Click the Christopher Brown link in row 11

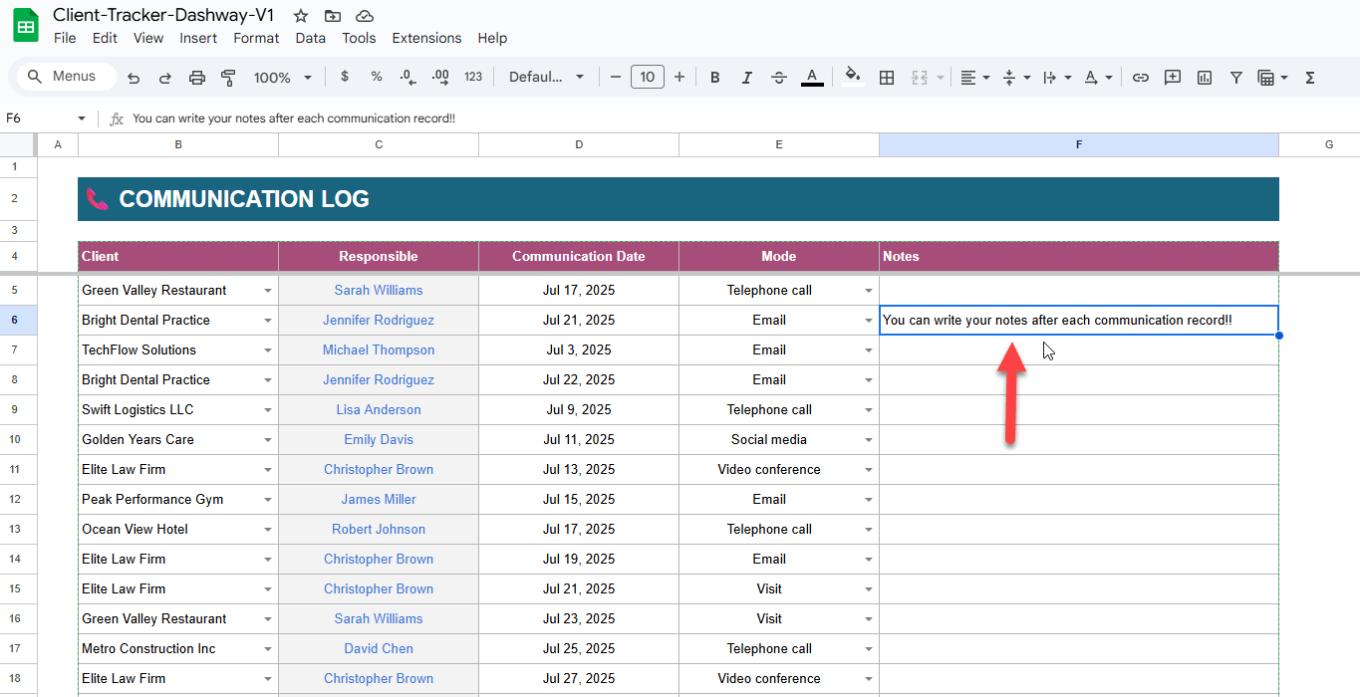379,469
